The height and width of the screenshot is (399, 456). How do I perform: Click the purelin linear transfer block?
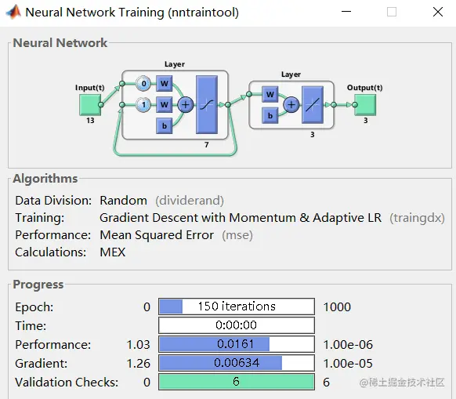point(313,105)
